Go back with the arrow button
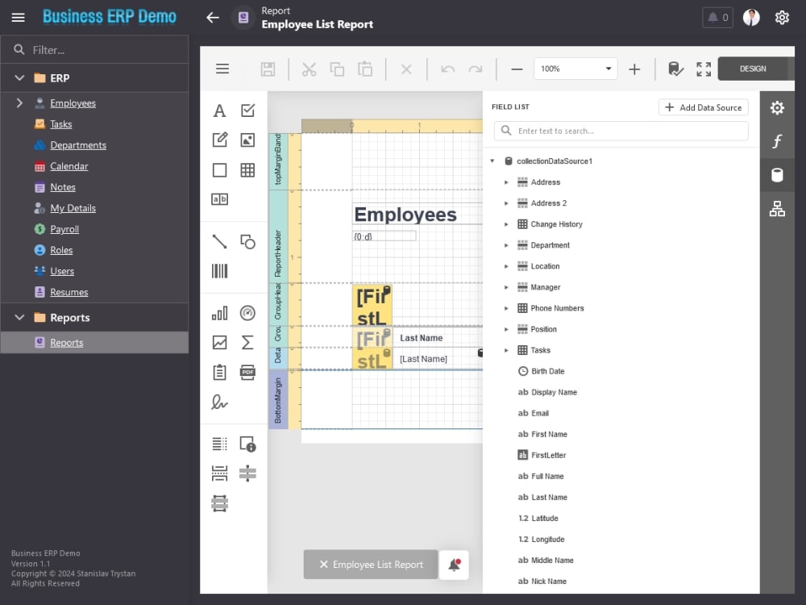Screen dimensions: 806x605 pos(213,18)
